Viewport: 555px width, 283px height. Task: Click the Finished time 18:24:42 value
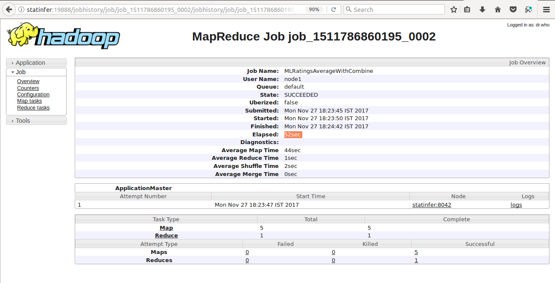click(x=326, y=127)
